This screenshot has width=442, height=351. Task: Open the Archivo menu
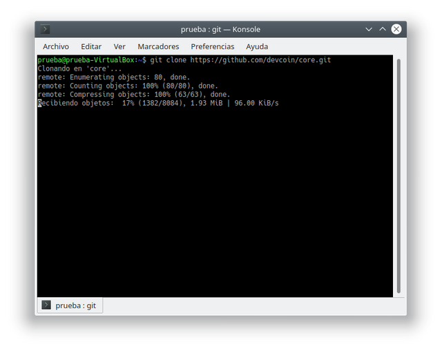[x=56, y=46]
